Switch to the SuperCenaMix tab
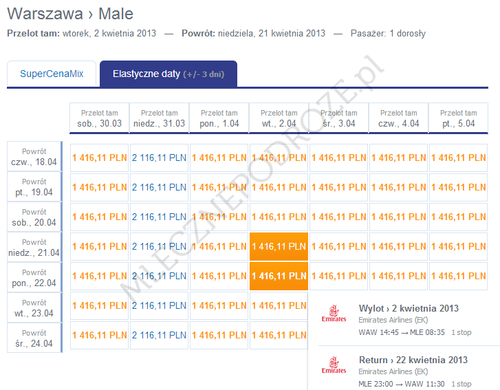 point(52,74)
